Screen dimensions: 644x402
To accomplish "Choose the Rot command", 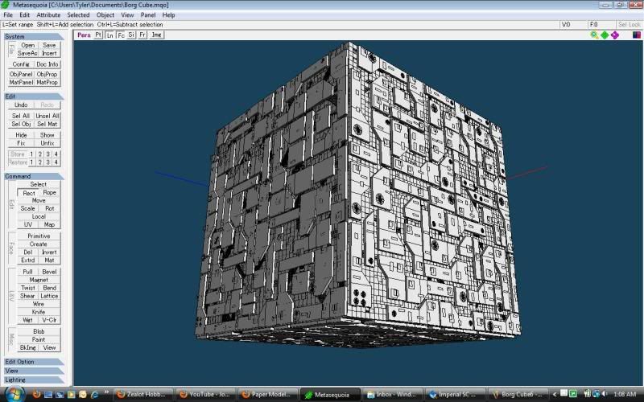I will click(x=50, y=208).
